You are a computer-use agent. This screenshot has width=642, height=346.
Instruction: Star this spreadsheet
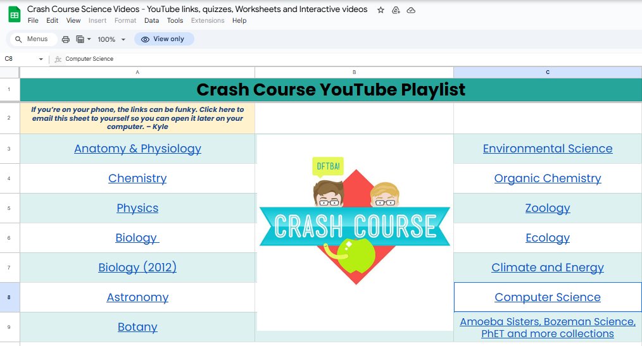click(x=381, y=10)
